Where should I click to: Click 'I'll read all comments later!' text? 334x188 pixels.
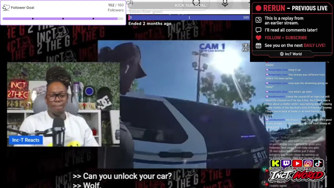[291, 30]
